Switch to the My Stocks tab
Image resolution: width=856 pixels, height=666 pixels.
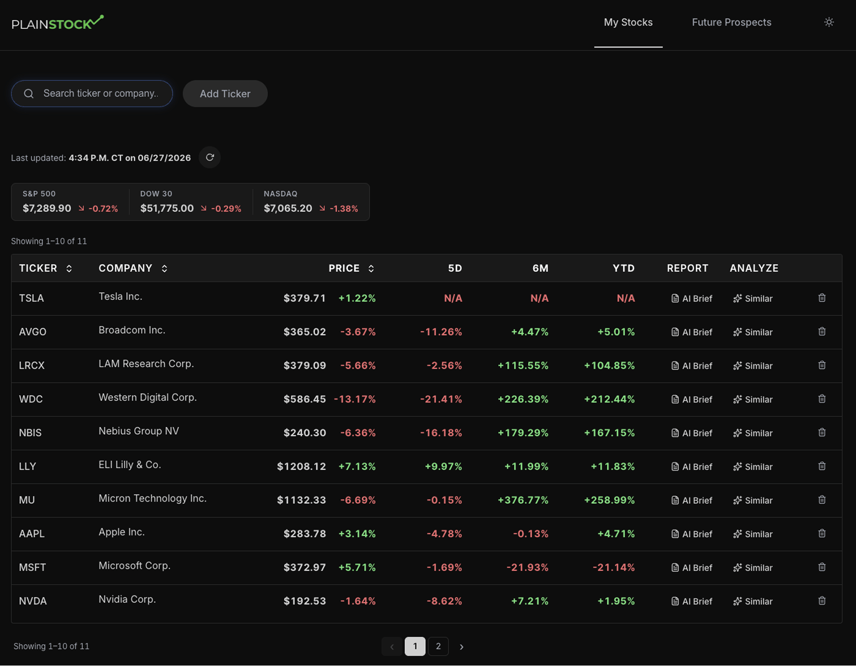point(628,22)
